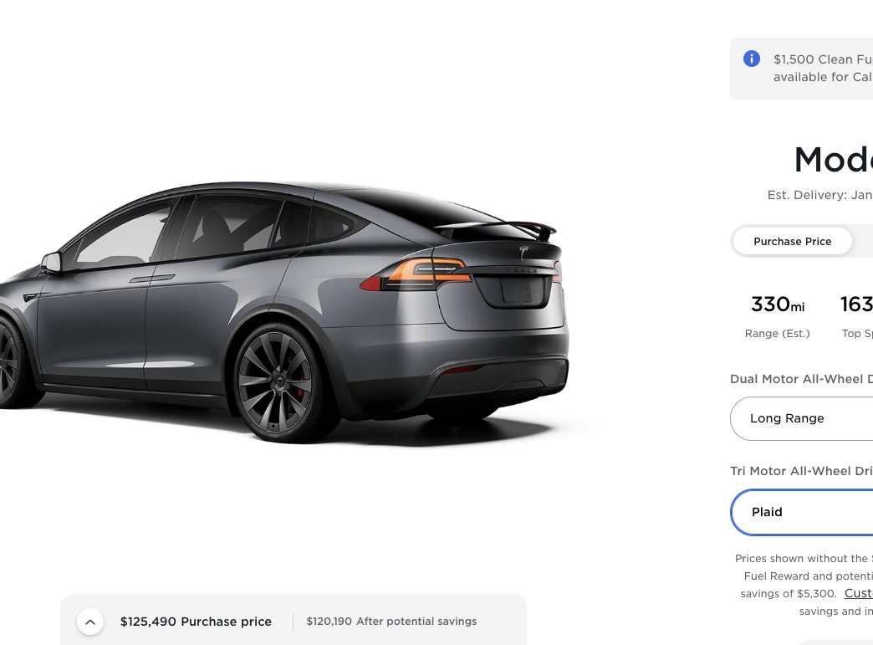This screenshot has width=873, height=645.
Task: Switch to the Purchase Price tab
Action: (792, 241)
